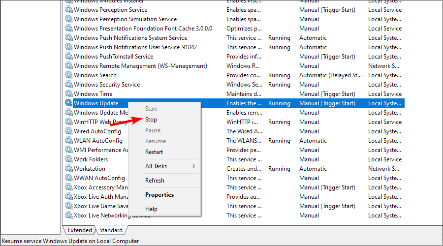Viewport: 443px width, 246px height.
Task: Expand All Tasks submenu arrow
Action: click(x=193, y=166)
